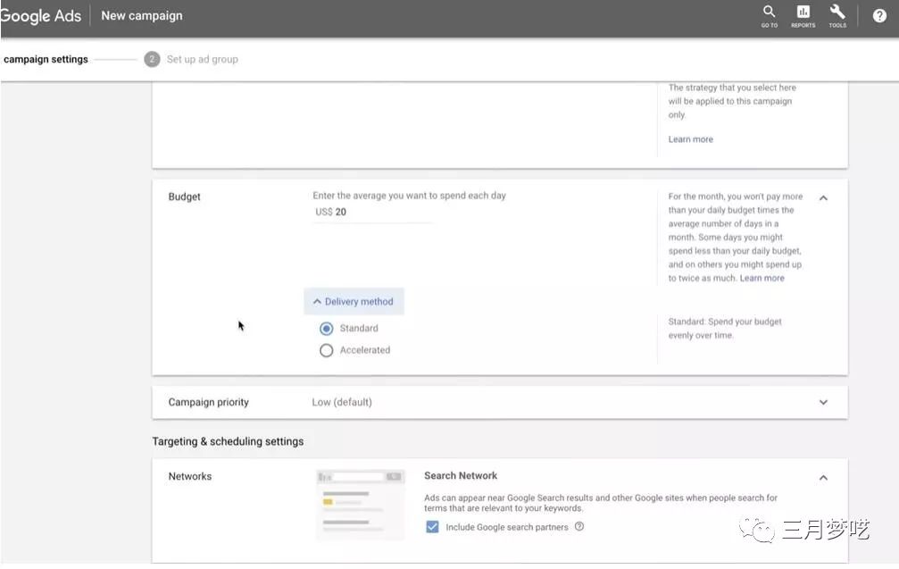Collapse the Networks panel chevron
Screen dimensions: 899x569
tap(823, 477)
